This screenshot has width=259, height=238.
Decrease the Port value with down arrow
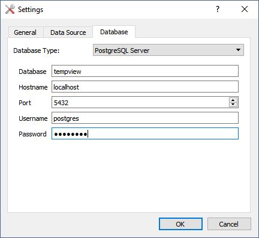click(233, 105)
